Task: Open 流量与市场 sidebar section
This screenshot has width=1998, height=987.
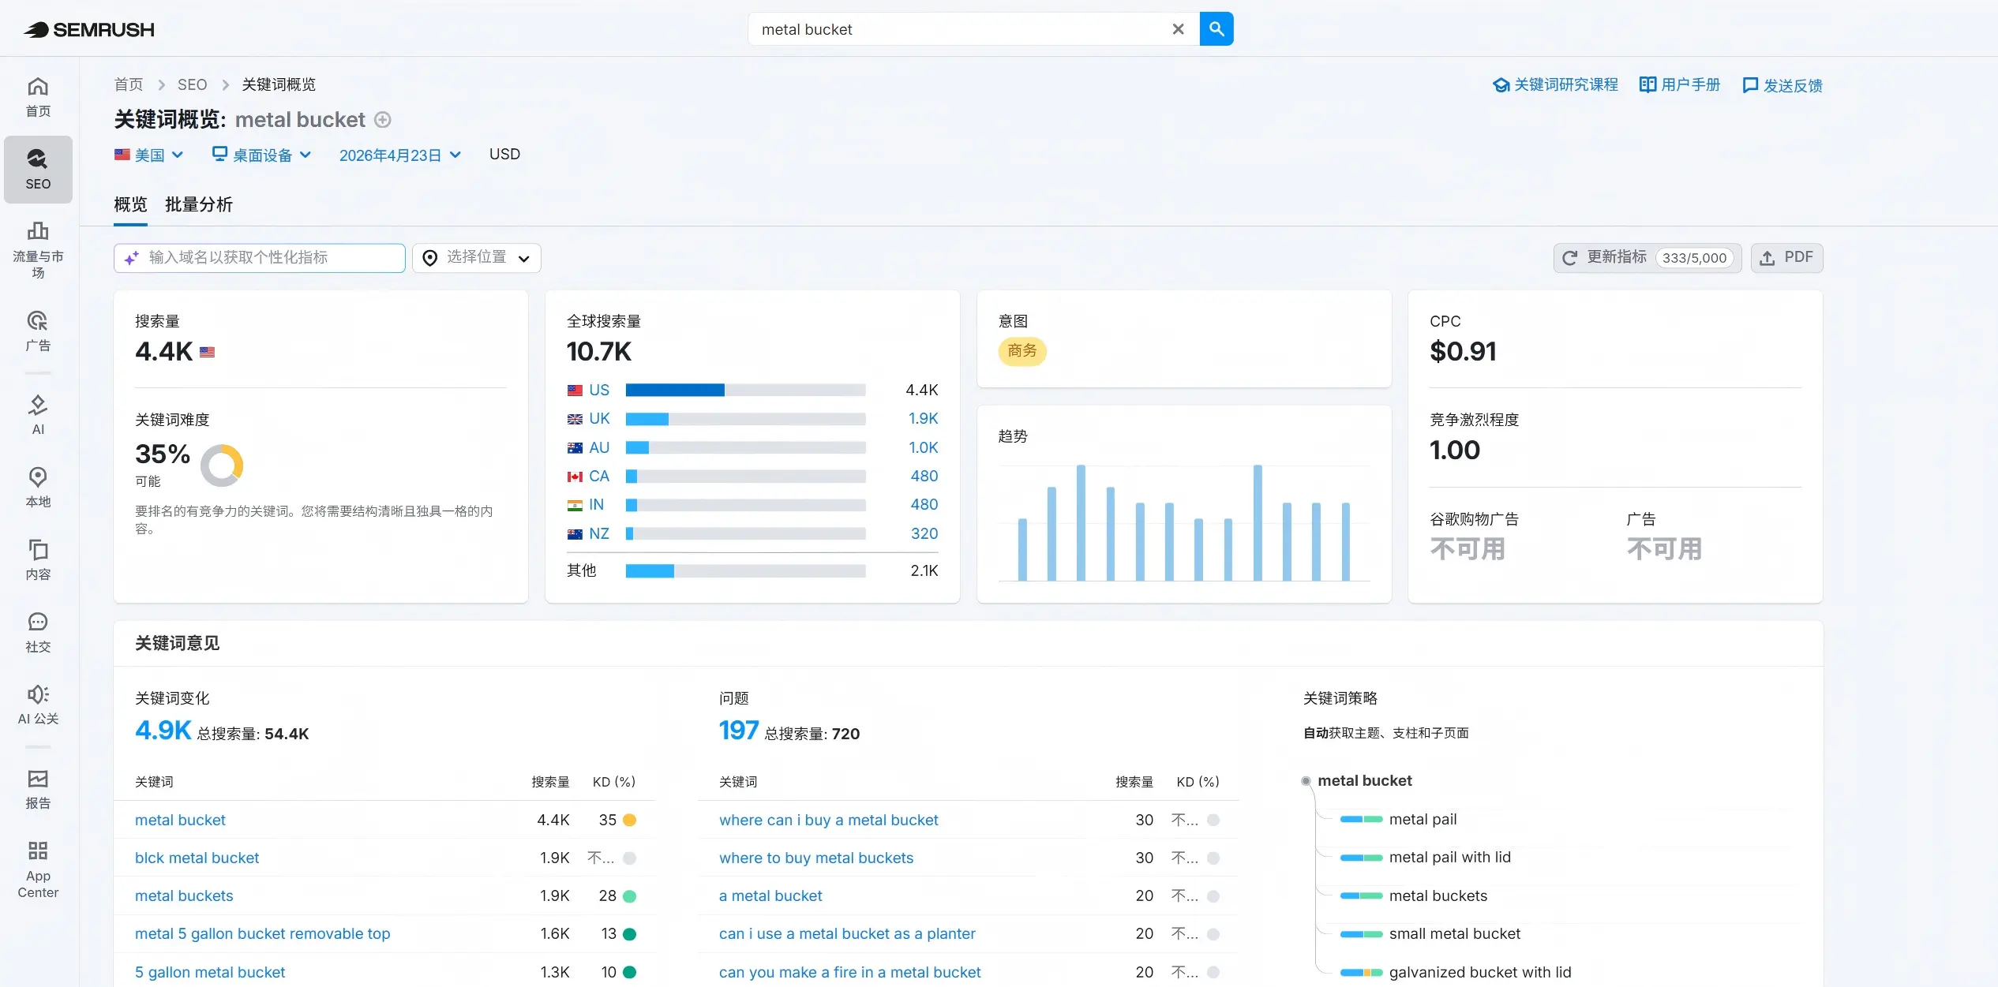Action: [38, 249]
